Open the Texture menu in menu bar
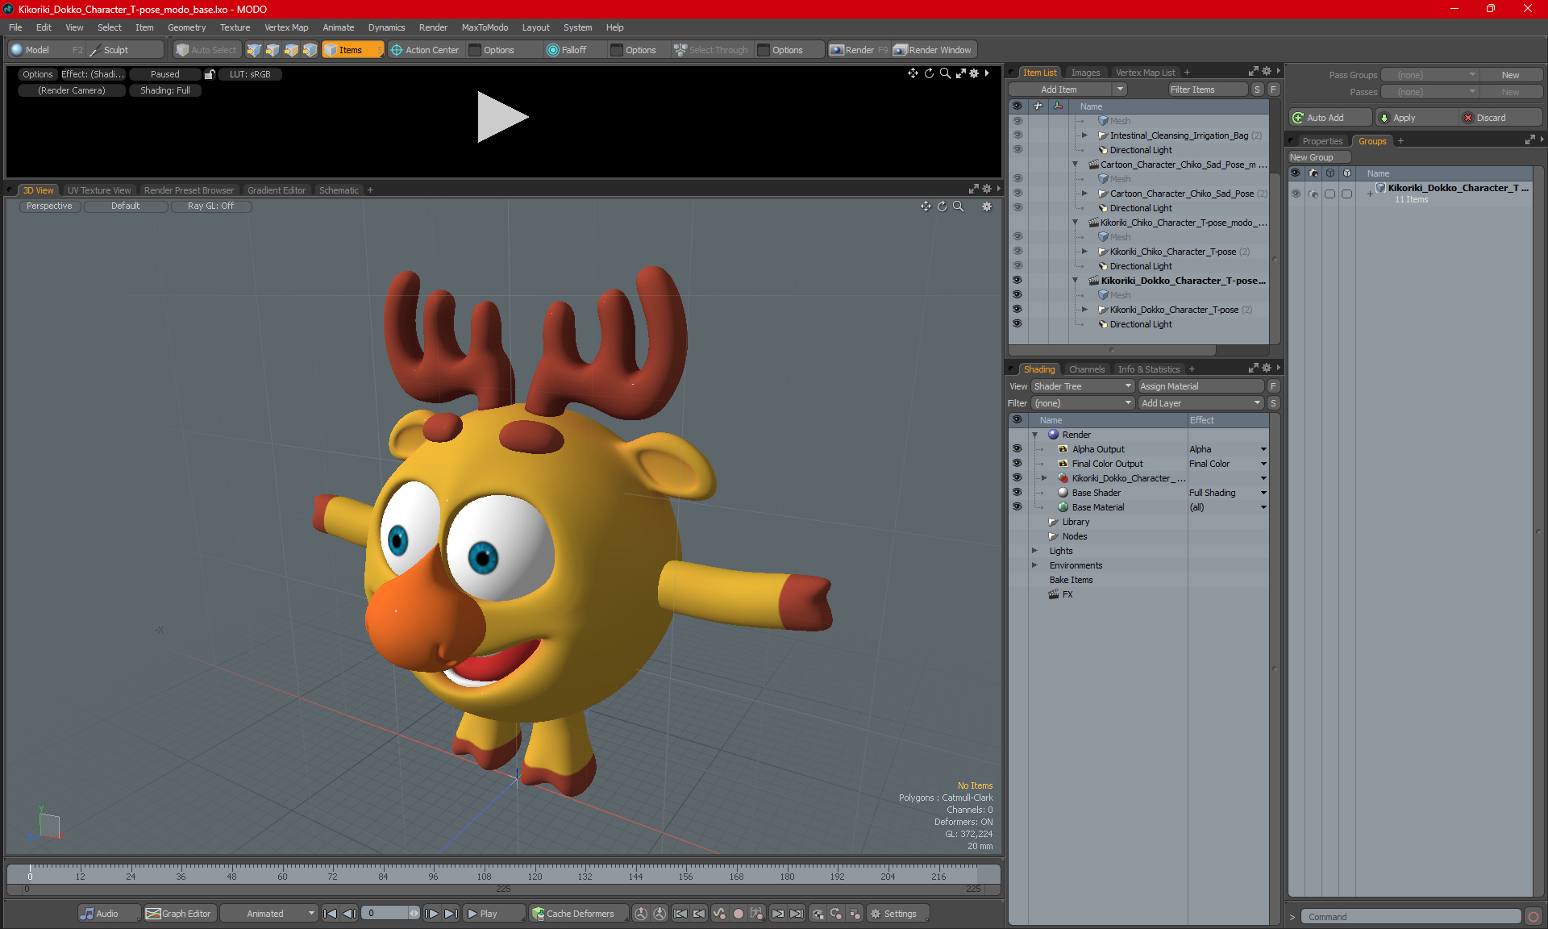 (232, 27)
